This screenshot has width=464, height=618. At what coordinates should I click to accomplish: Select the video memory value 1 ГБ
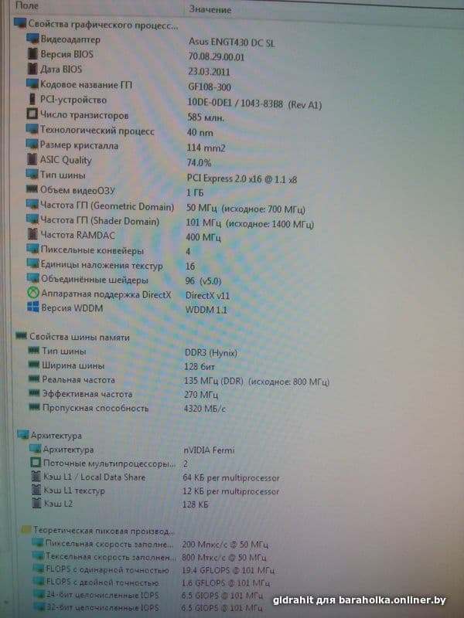pos(195,192)
